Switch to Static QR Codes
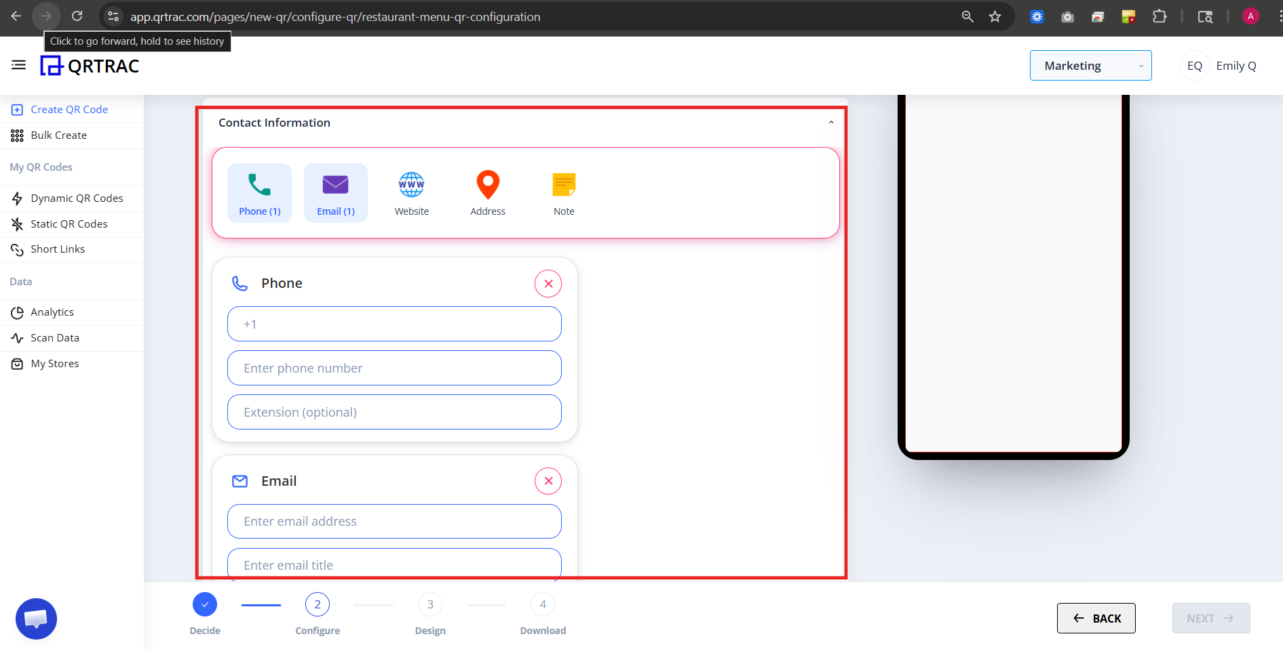 click(x=69, y=224)
